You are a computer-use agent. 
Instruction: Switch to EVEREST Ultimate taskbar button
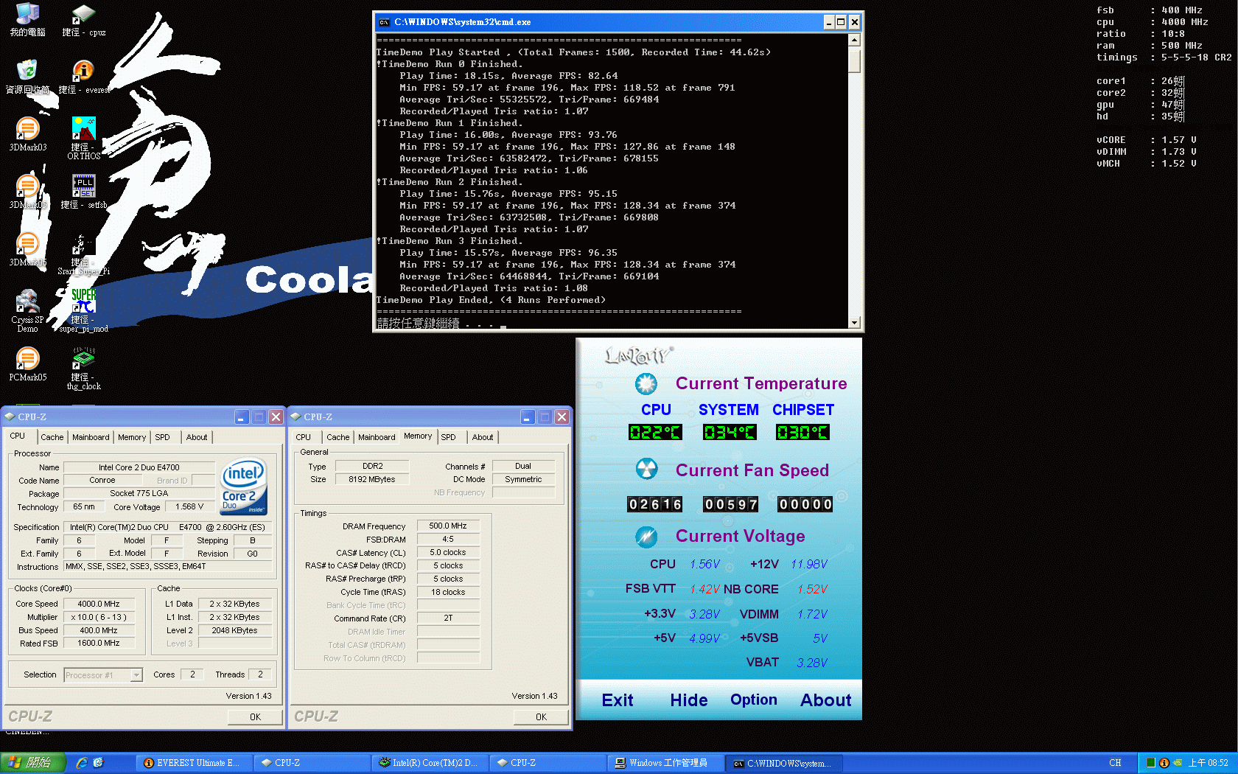click(x=194, y=763)
